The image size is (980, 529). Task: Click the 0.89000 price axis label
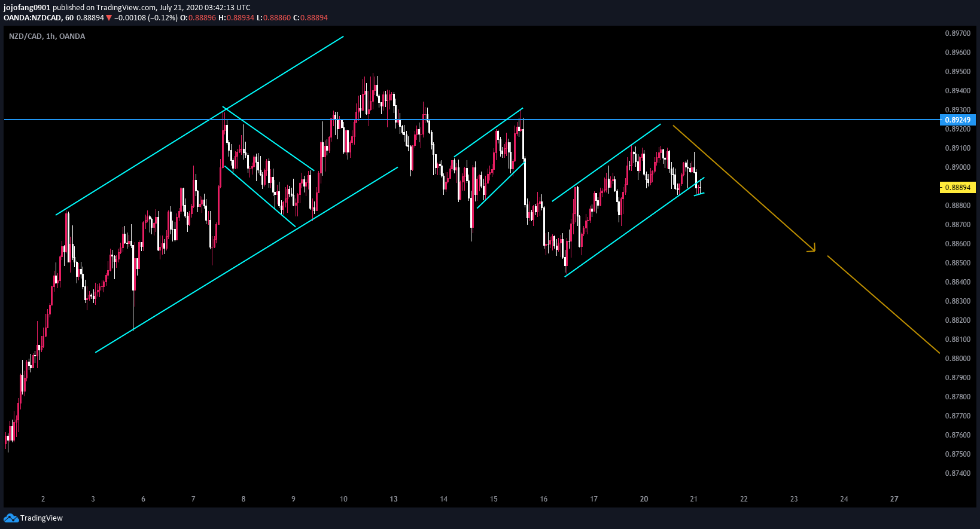[957, 167]
